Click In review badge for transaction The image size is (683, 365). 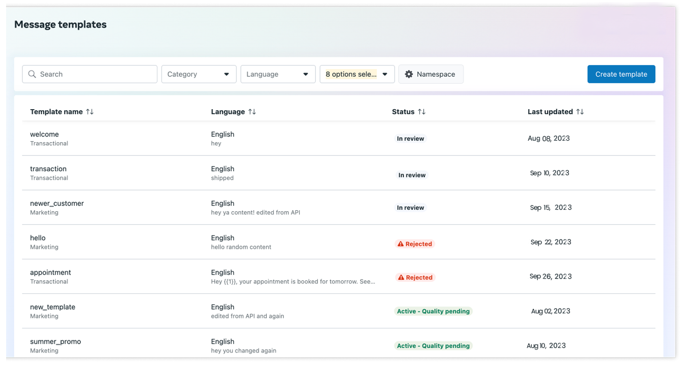click(412, 175)
